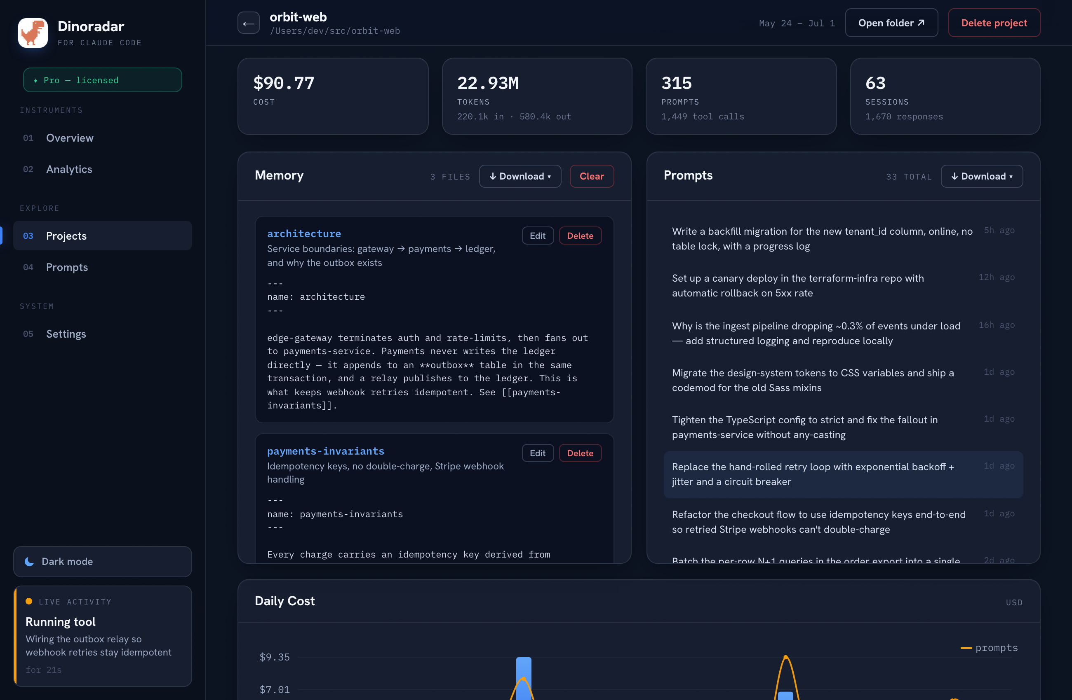Click the prompts legend in Daily Cost
Viewport: 1072px width, 700px height.
coord(989,648)
